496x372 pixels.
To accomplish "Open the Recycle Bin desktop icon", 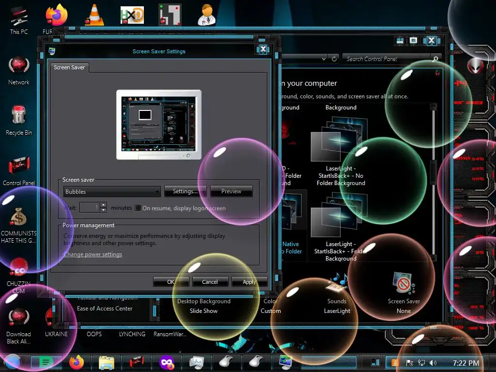I will pos(19,121).
